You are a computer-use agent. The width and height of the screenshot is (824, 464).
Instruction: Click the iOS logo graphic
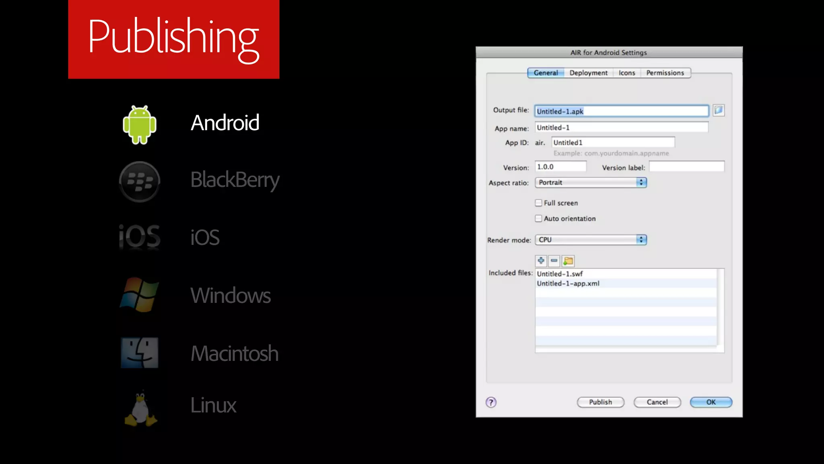tap(140, 237)
